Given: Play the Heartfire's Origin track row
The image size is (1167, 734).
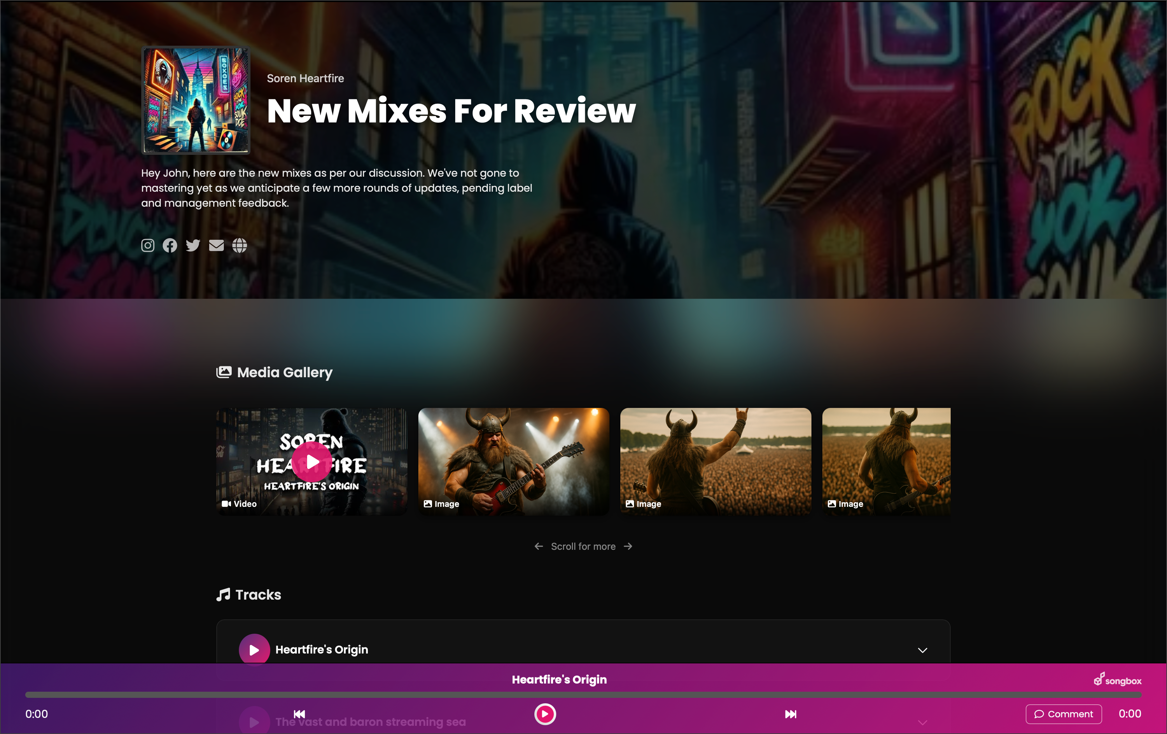Looking at the screenshot, I should click(254, 649).
